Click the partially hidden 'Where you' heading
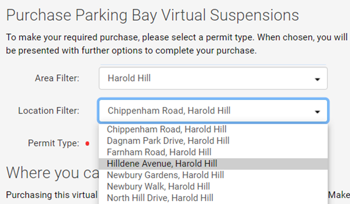This screenshot has height=204, width=350. pyautogui.click(x=53, y=173)
